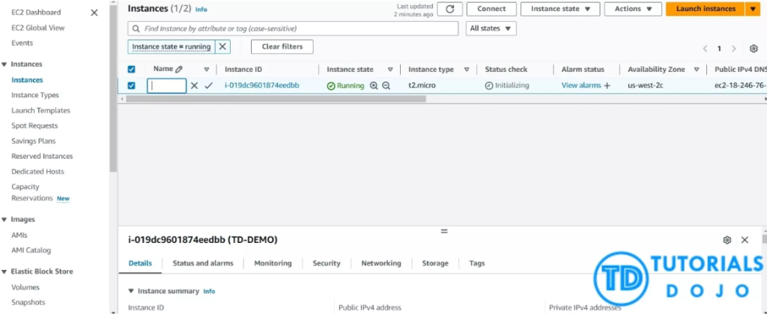Open the All states filter dropdown
The image size is (767, 314).
click(x=491, y=28)
